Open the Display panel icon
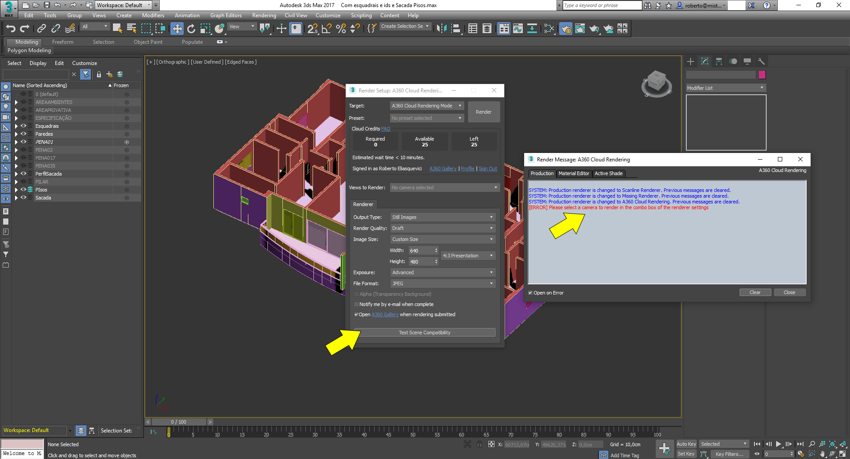This screenshot has width=850, height=459. 747,61
